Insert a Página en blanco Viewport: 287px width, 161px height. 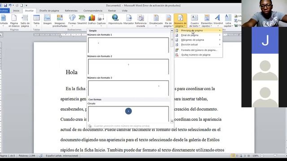click(14, 21)
